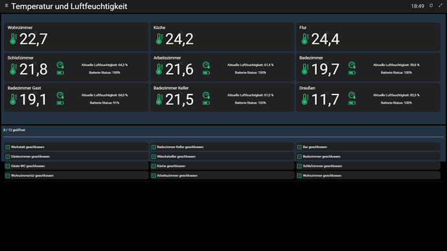Click the Schlafzimmer humidity gauge icon

[60, 65]
